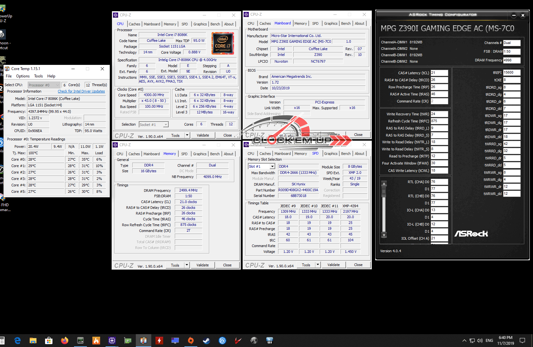533x347 pixels.
Task: Click the volume speaker icon in system tray
Action: (x=480, y=341)
